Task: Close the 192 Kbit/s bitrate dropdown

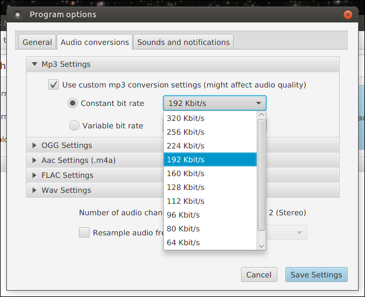Action: (215, 104)
